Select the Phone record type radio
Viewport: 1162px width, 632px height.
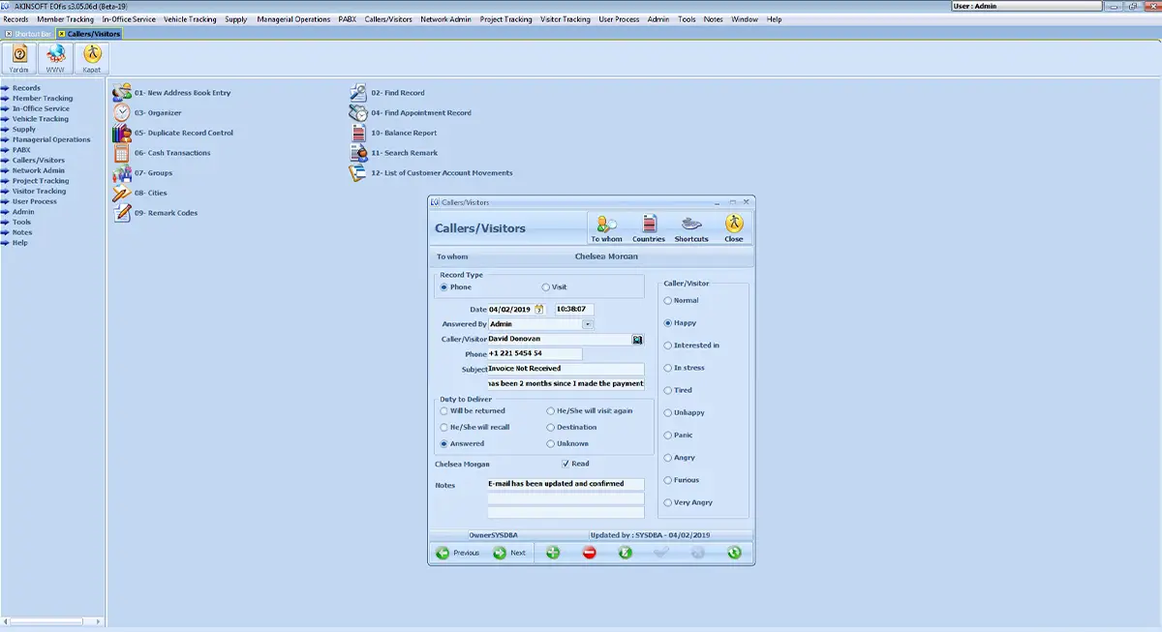coord(444,287)
